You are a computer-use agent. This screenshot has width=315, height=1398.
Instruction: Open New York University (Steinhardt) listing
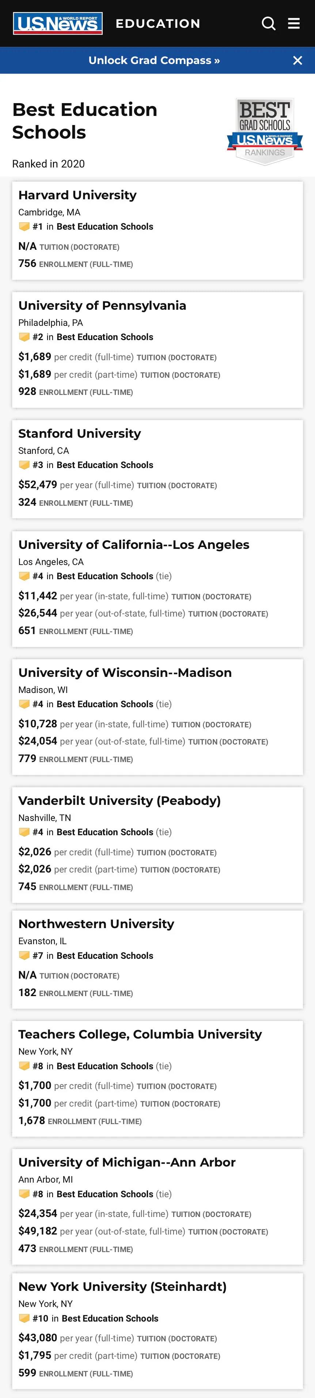[x=122, y=1287]
